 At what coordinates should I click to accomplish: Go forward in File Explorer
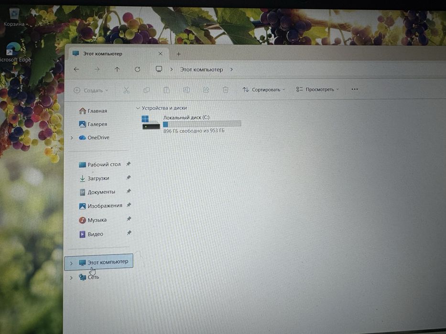pyautogui.click(x=97, y=69)
